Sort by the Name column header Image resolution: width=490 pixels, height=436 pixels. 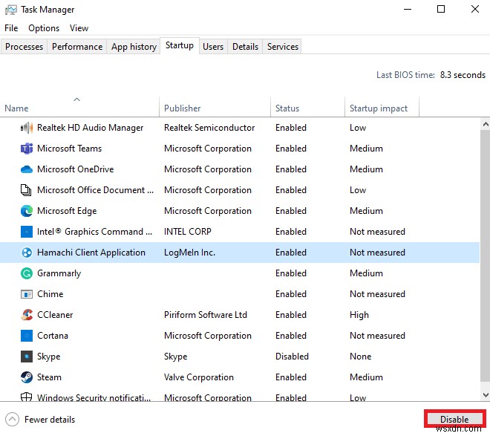(79, 107)
